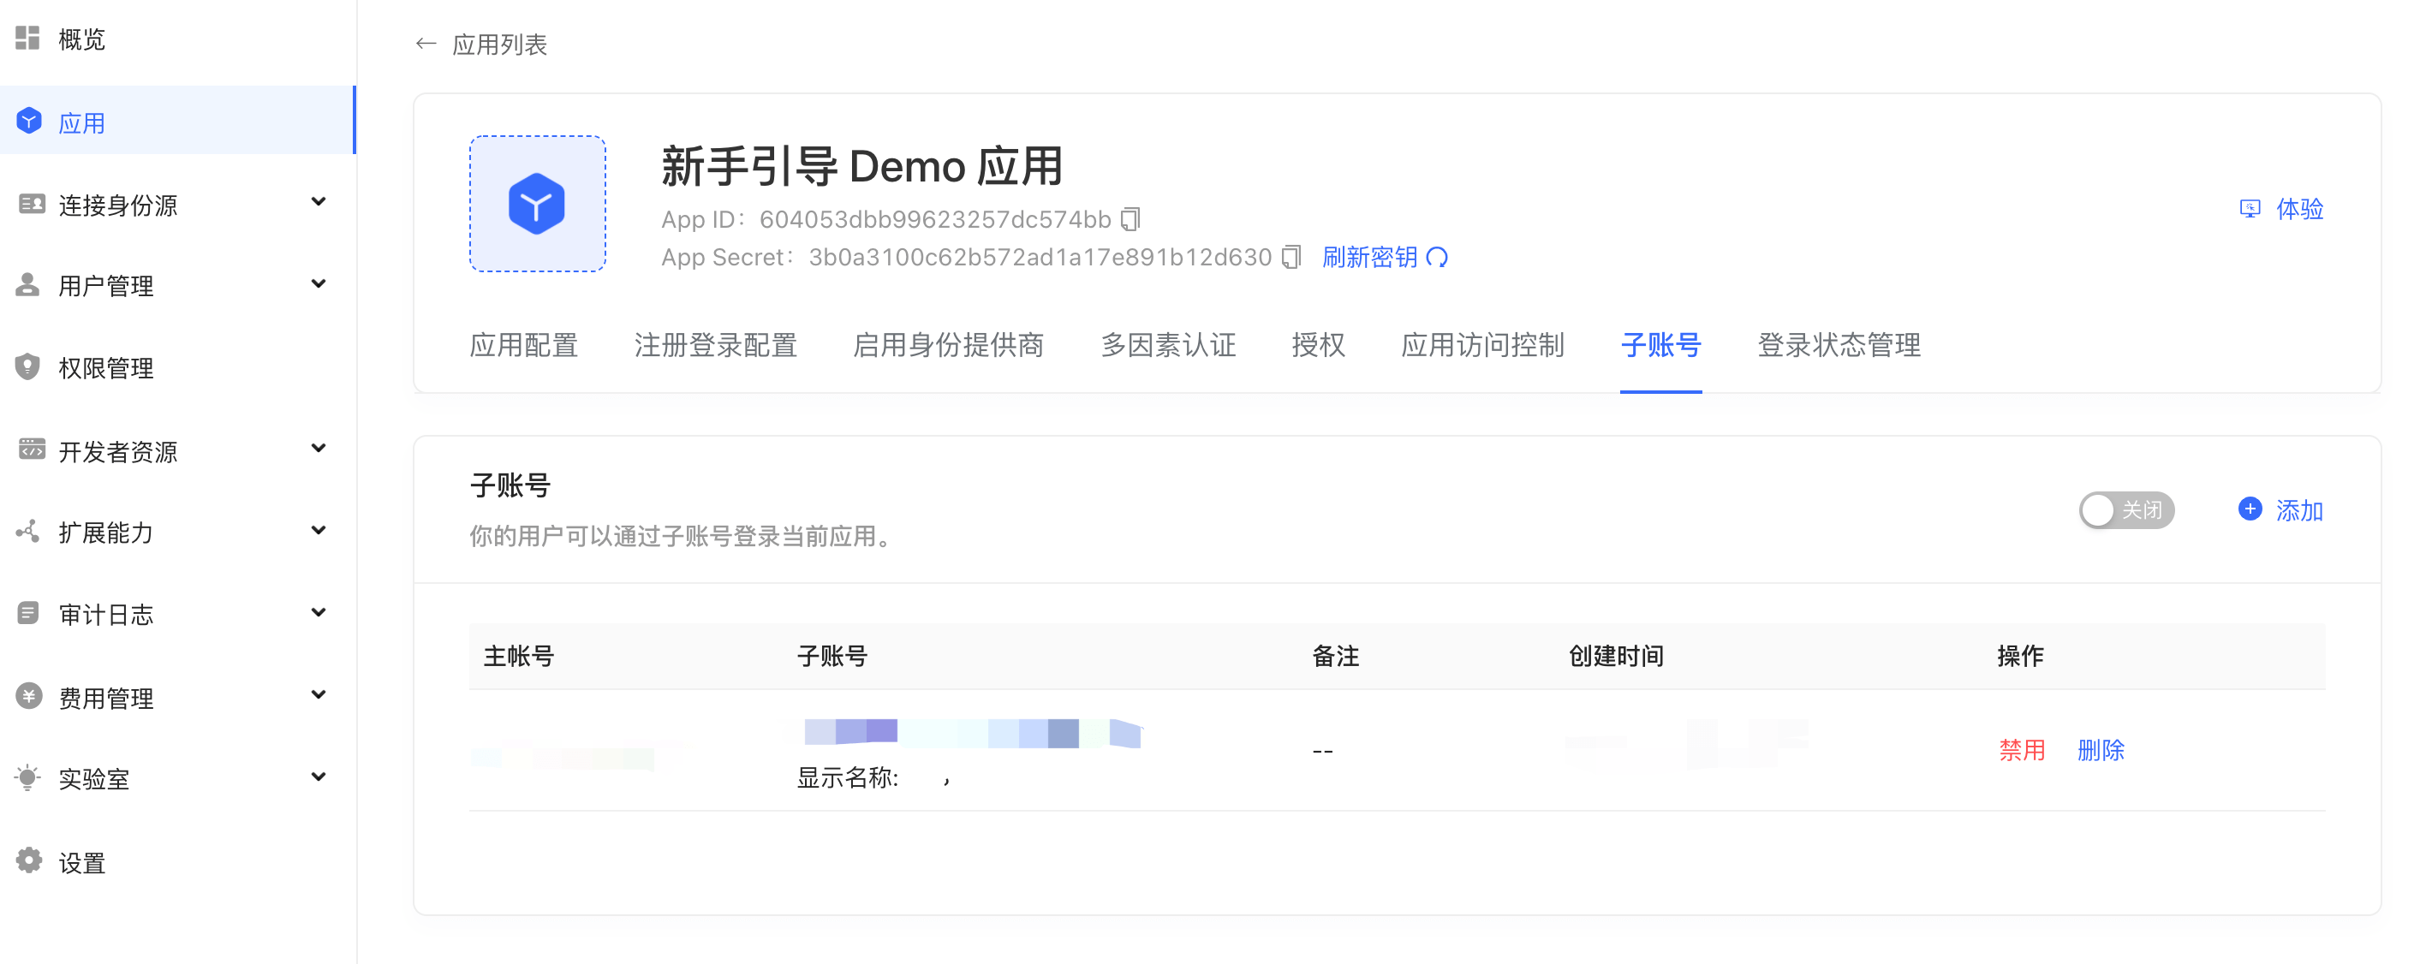Expand the 审计日志 section
2432x964 pixels.
click(x=319, y=613)
